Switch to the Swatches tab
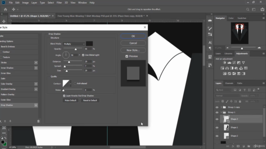Image resolution: width=266 pixels, height=149 pixels. (242, 18)
